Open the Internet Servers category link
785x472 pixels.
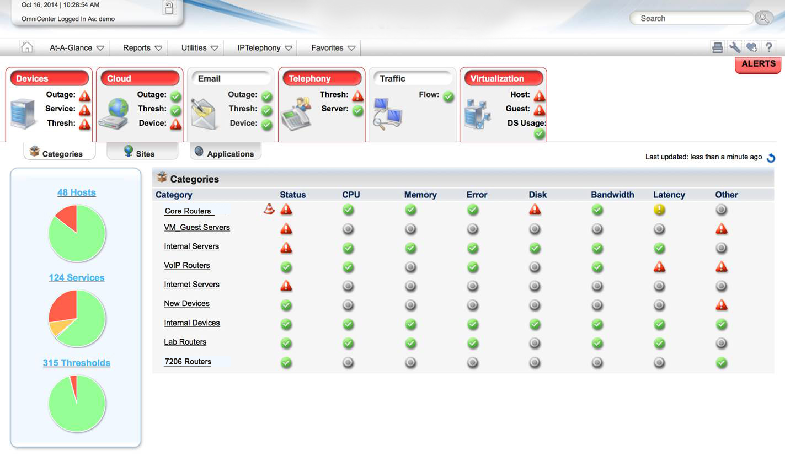point(191,285)
